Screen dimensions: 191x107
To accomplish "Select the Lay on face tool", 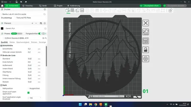I will click(119, 10).
